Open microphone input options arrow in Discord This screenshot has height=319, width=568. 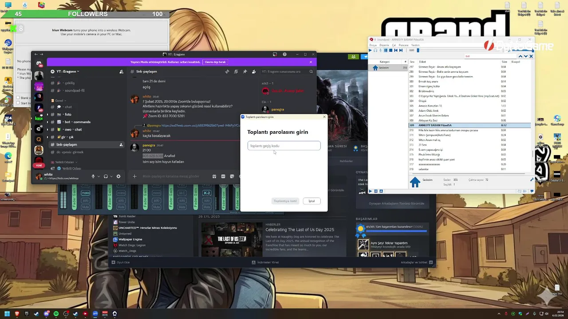[x=99, y=176]
